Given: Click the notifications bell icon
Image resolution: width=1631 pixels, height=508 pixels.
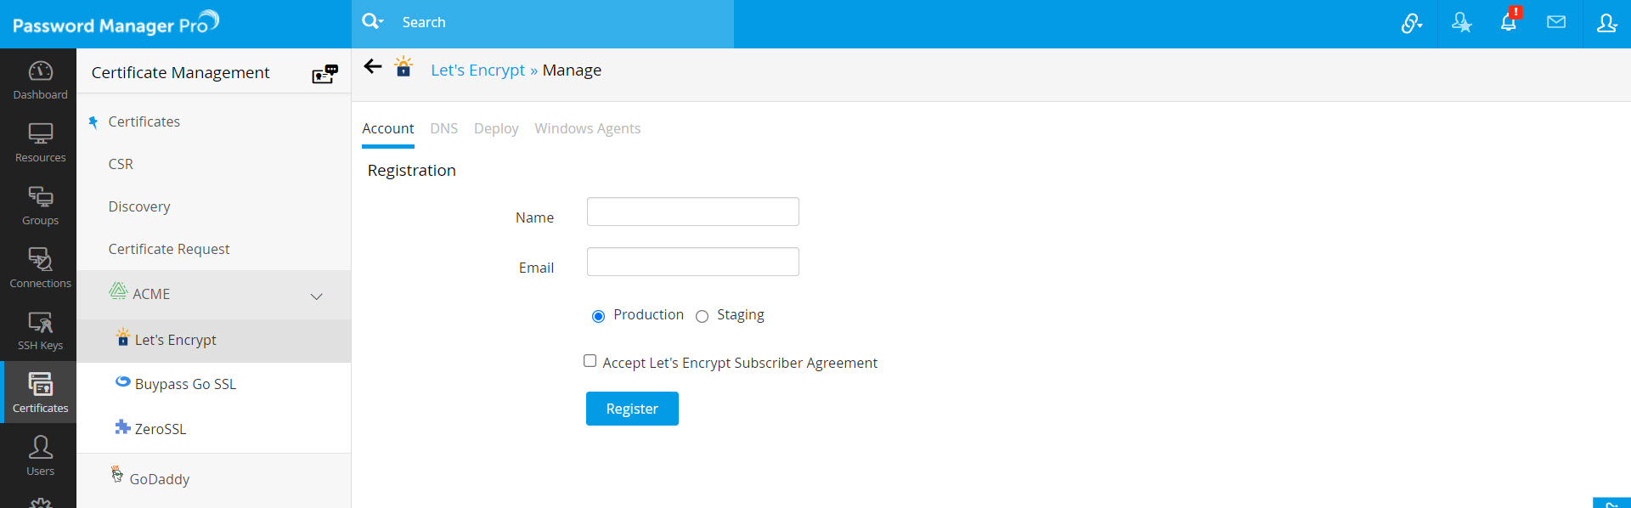Looking at the screenshot, I should 1509,23.
